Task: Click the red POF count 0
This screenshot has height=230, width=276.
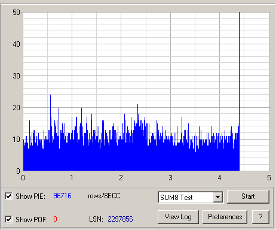Action: point(55,219)
